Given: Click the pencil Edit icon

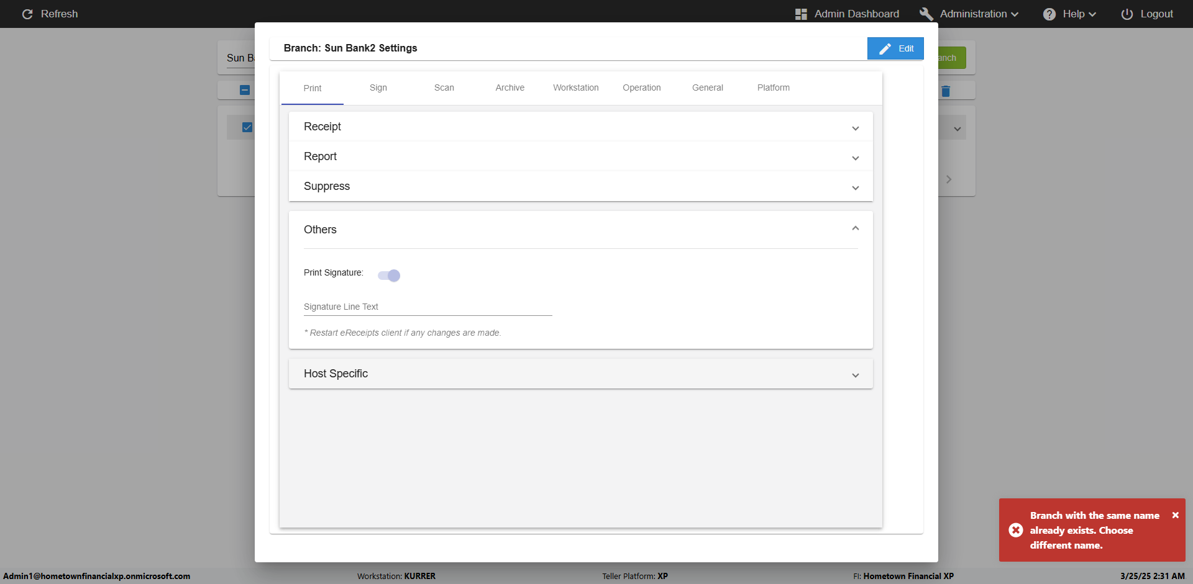Looking at the screenshot, I should click(x=885, y=48).
